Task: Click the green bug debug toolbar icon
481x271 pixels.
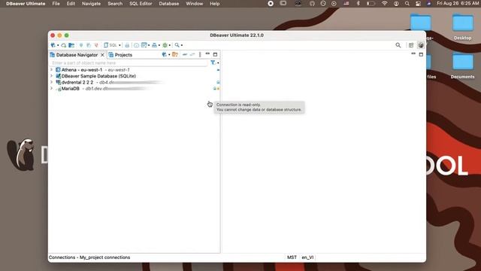Action: click(x=165, y=45)
